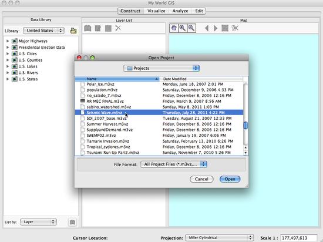Screen dimensions: 323x242
Task: Click the Polar_Ice.m3vz file icon
Action: [83, 84]
